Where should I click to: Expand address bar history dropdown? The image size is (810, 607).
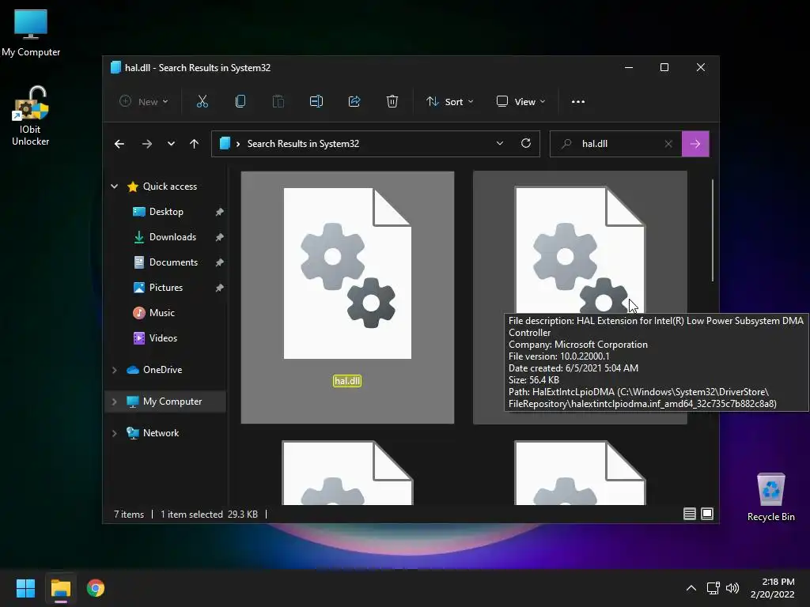tap(500, 144)
